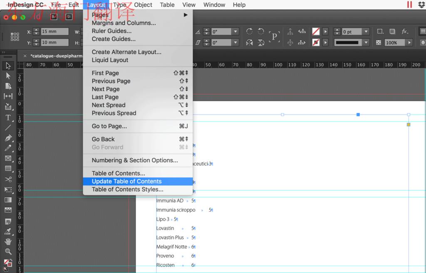Expand stroke swatch flyout arrow
The height and width of the screenshot is (273, 426).
[325, 42]
